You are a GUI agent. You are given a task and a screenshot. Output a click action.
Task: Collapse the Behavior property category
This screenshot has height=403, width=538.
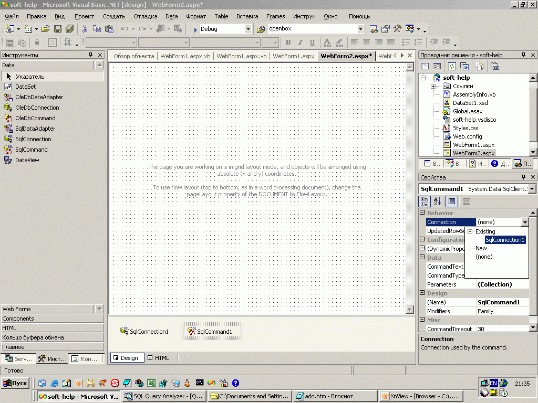pos(422,213)
